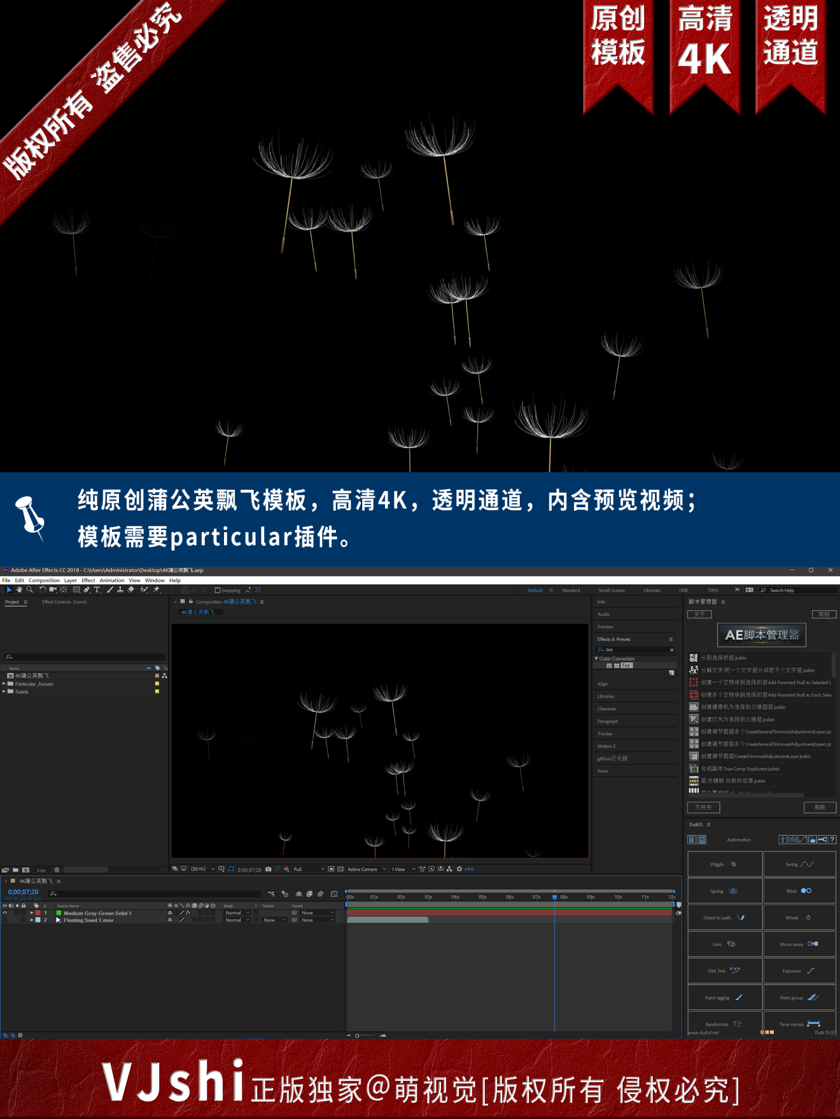Open the Composition menu
Image resolution: width=840 pixels, height=1119 pixels.
click(x=44, y=580)
